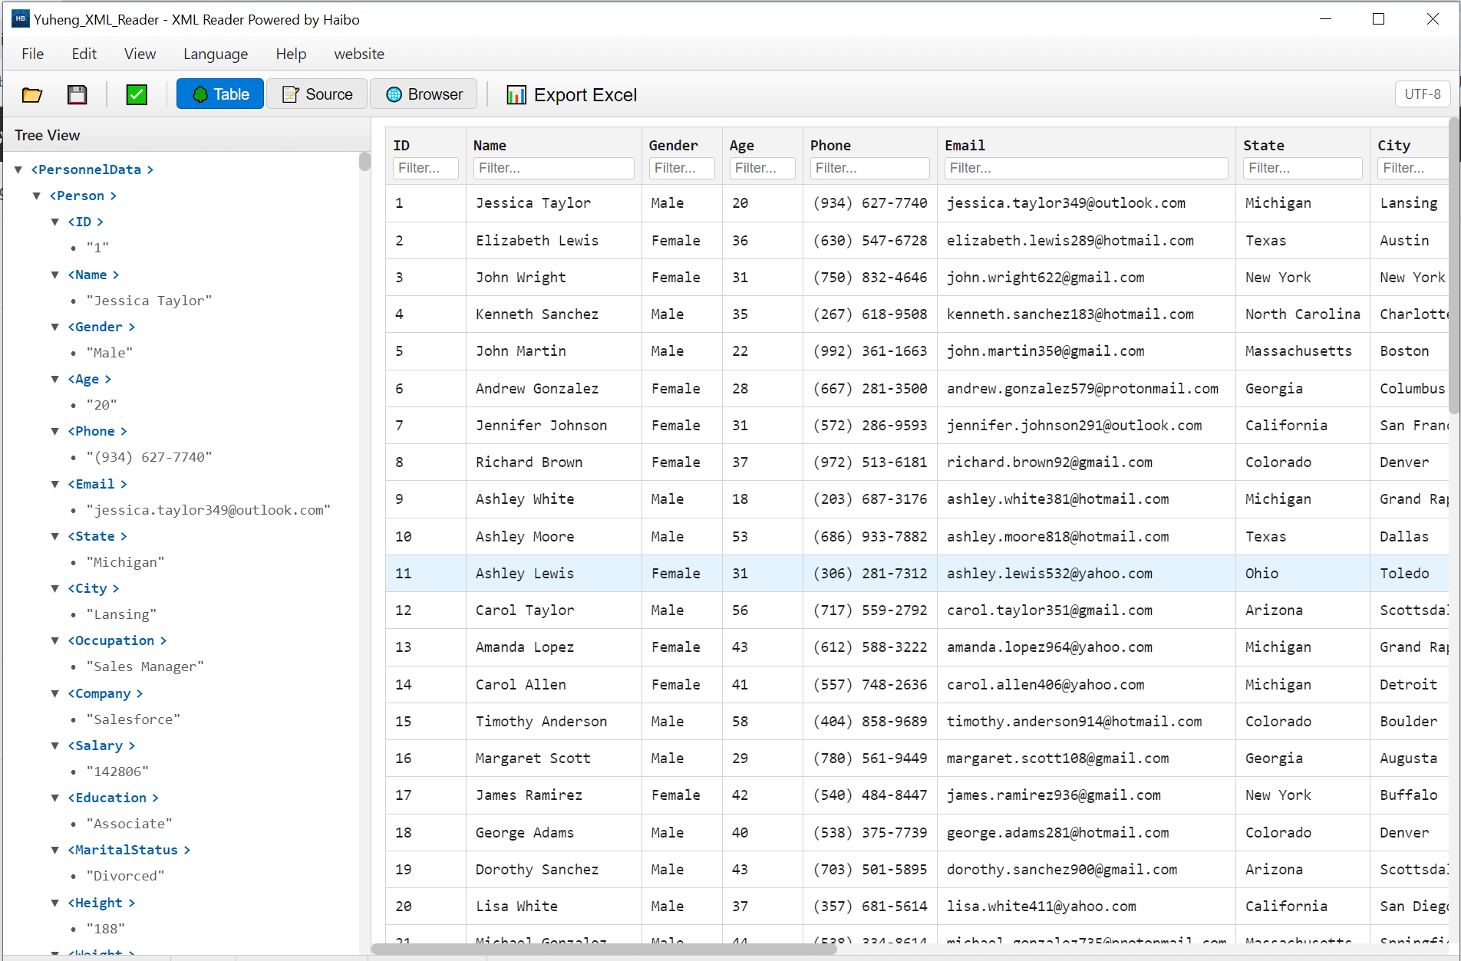Open the Language menu

click(216, 54)
